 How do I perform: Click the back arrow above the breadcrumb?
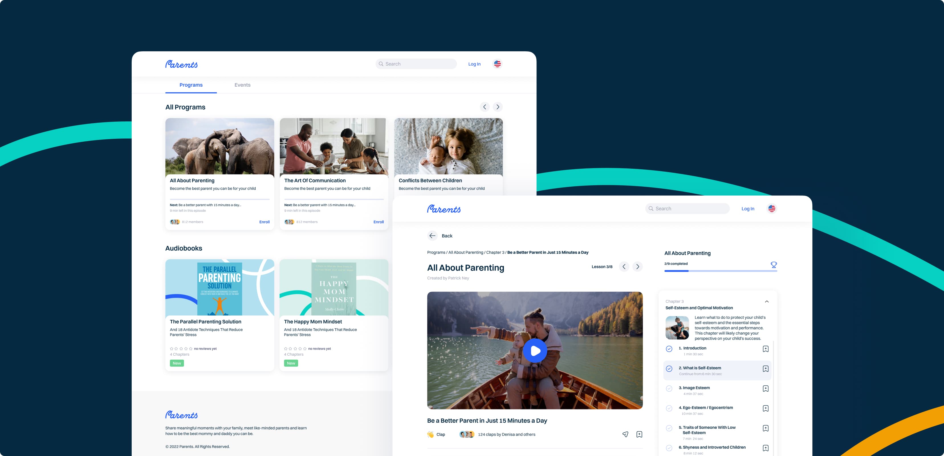432,236
